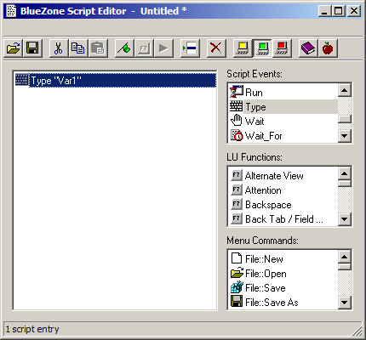Image resolution: width=366 pixels, height=340 pixels.
Task: Click the red apple toolbar icon
Action: pyautogui.click(x=328, y=48)
